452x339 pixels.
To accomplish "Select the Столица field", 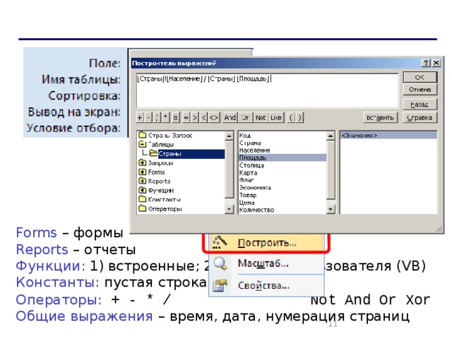I will pos(282,165).
